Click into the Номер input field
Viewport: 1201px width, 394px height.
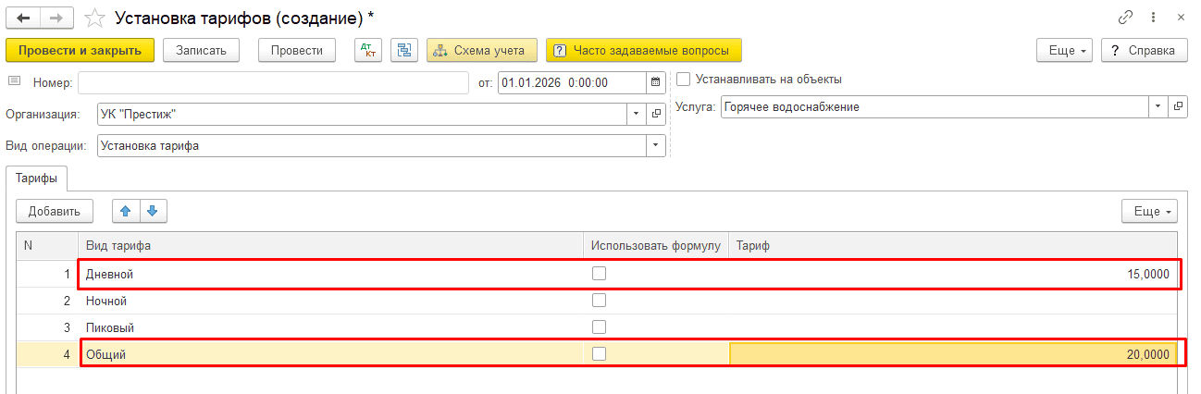point(274,82)
